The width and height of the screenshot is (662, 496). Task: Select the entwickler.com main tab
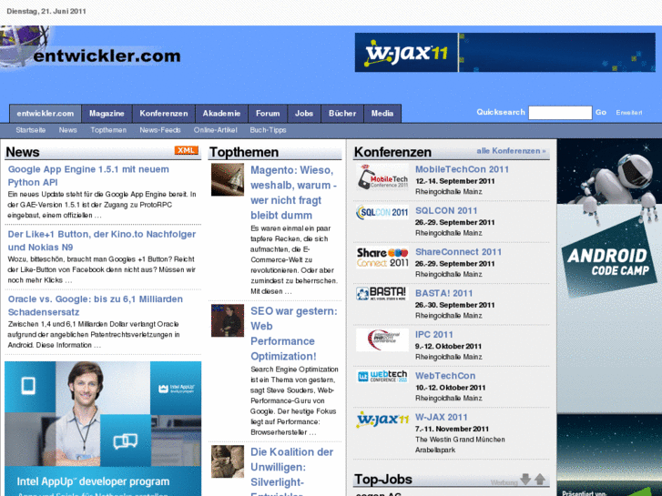click(x=46, y=114)
